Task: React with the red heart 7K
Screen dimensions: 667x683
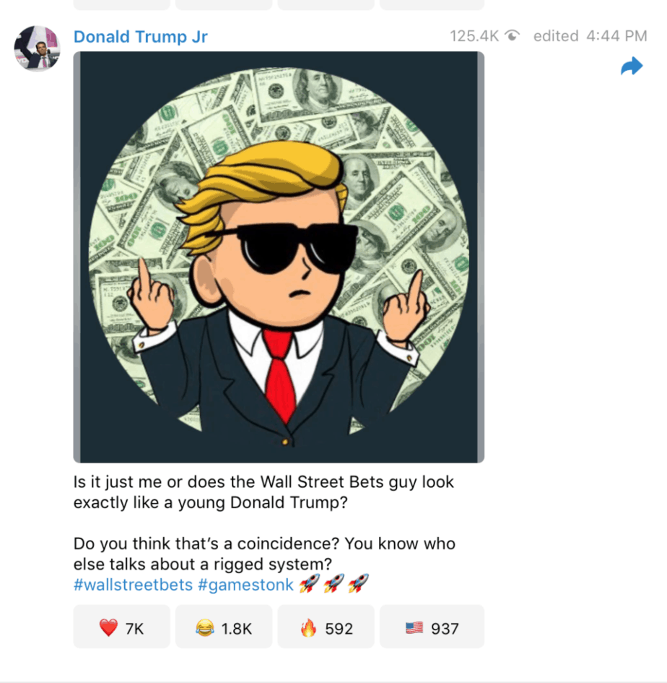Action: pos(121,627)
